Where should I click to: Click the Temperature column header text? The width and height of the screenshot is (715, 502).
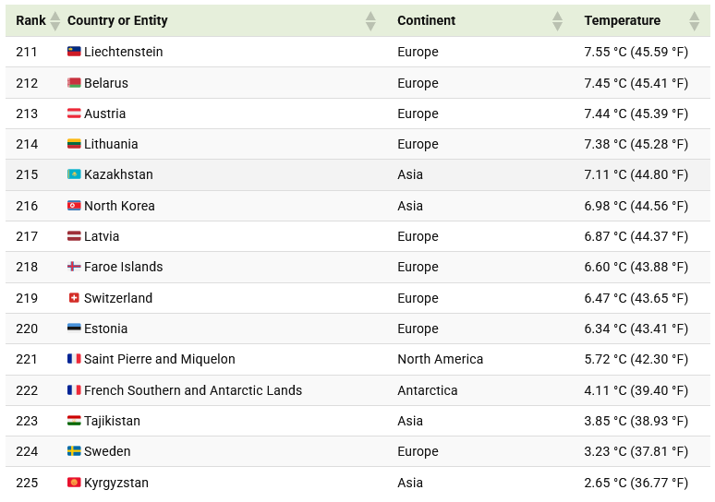coord(622,20)
